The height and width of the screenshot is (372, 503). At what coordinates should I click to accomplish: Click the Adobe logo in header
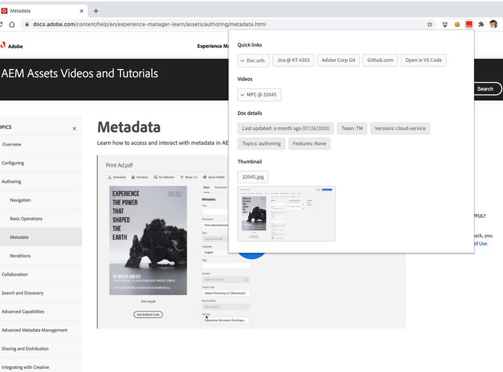tap(11, 47)
